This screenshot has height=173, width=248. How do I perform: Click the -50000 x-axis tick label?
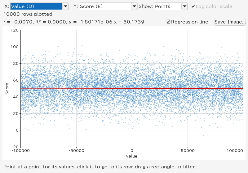pyautogui.click(x=76, y=151)
